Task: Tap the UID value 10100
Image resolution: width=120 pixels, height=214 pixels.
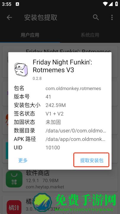Action: 53,148
